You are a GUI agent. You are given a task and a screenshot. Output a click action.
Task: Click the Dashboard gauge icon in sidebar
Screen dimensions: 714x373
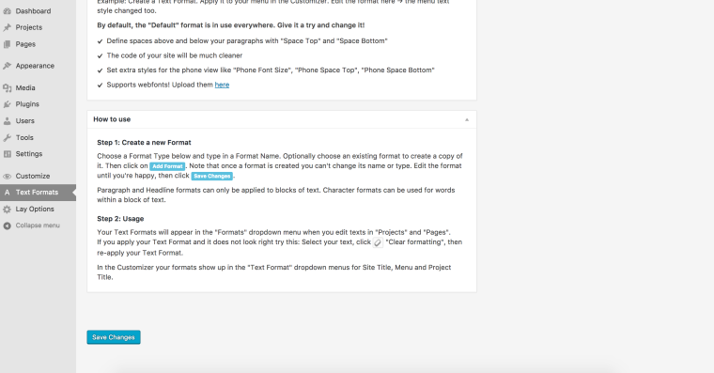[7, 11]
